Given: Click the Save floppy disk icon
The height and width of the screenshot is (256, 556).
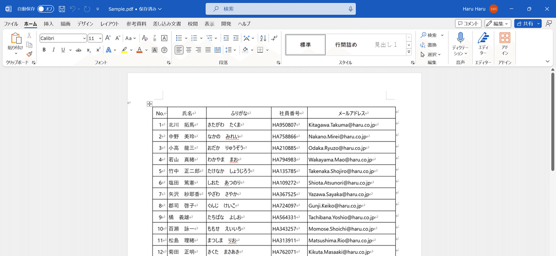Looking at the screenshot, I should pyautogui.click(x=63, y=9).
